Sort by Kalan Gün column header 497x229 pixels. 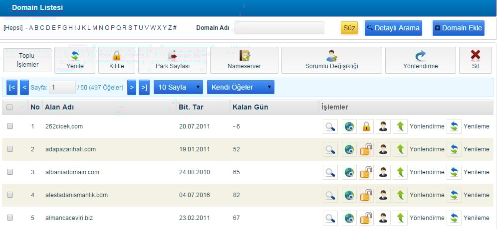tap(250, 107)
